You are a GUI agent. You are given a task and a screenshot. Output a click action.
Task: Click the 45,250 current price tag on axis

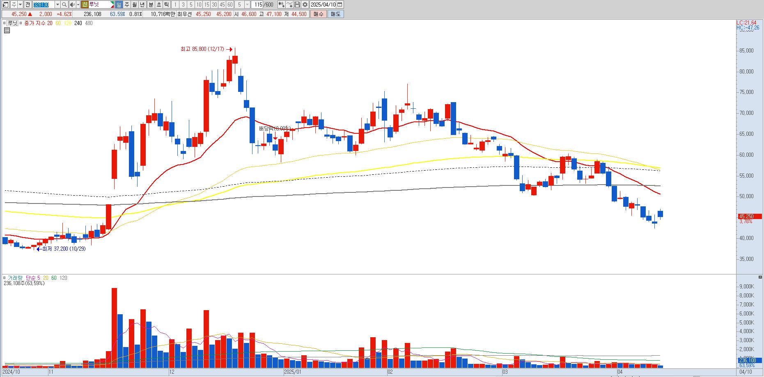750,216
